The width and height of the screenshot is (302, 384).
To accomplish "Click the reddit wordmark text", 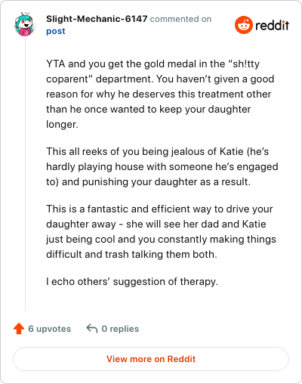I will coord(272,25).
